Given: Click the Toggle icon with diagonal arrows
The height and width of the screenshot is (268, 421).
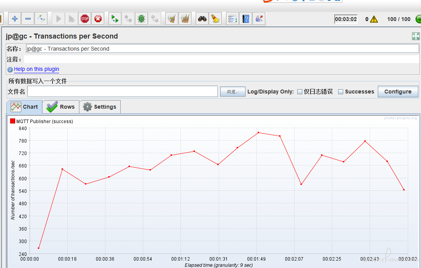Looking at the screenshot, I should pyautogui.click(x=41, y=19).
